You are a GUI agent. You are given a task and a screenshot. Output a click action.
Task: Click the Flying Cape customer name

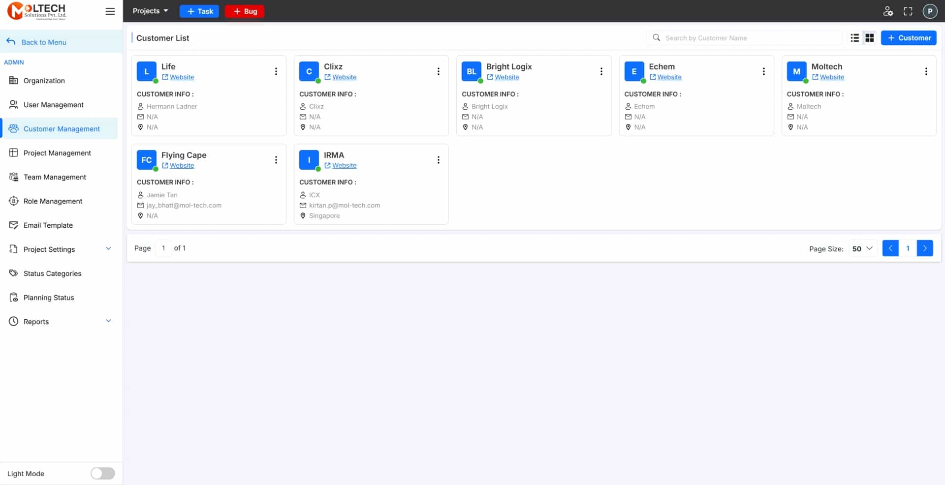(184, 155)
